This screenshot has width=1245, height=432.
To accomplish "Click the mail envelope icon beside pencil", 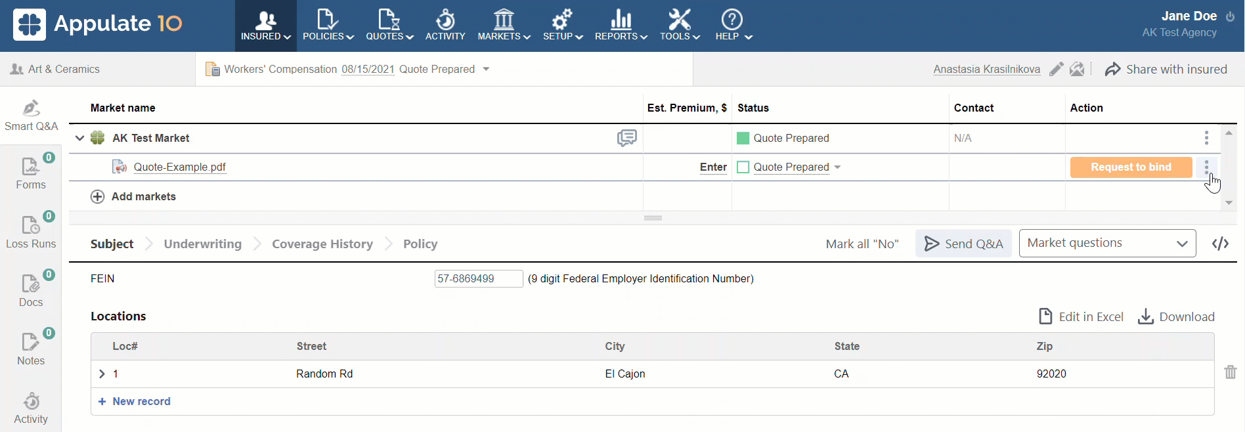I will [1077, 69].
